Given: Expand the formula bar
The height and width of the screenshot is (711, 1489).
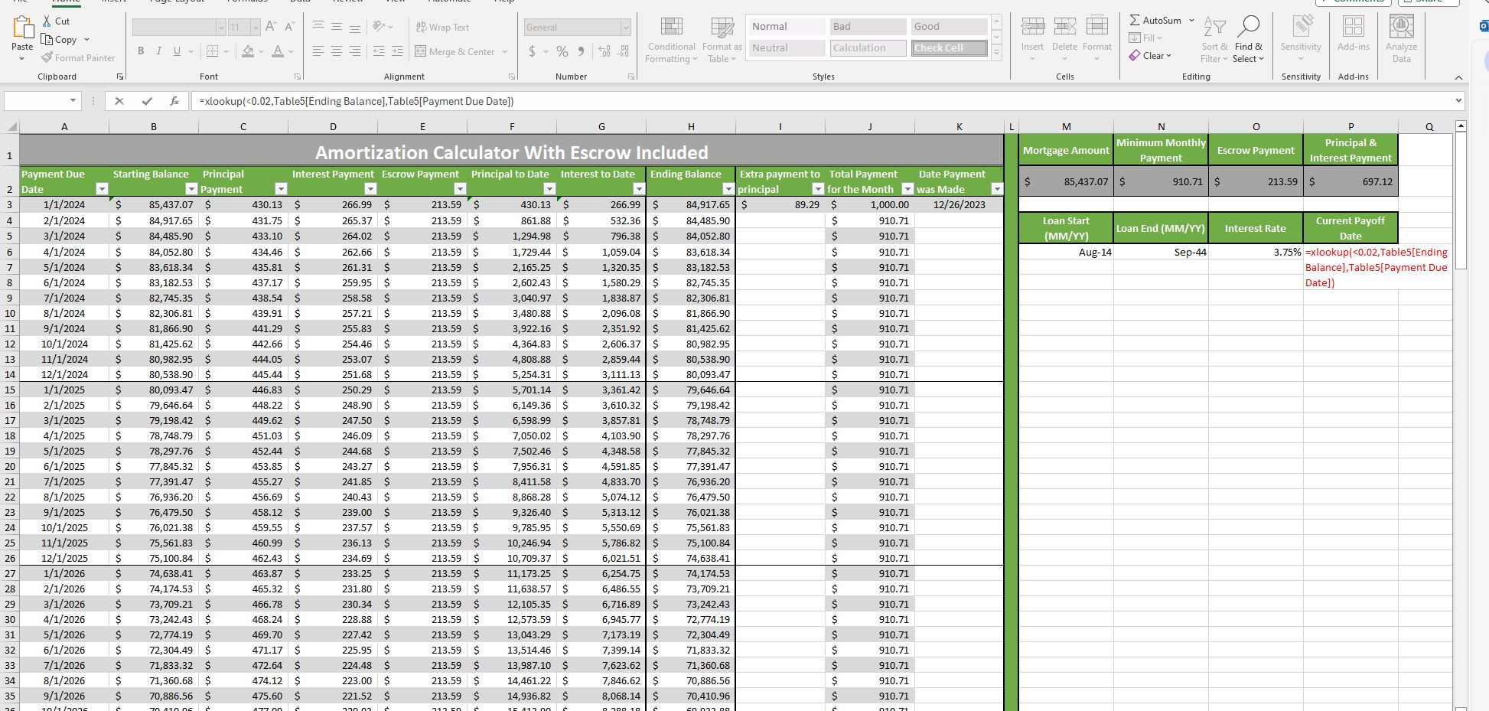Looking at the screenshot, I should coord(1458,100).
